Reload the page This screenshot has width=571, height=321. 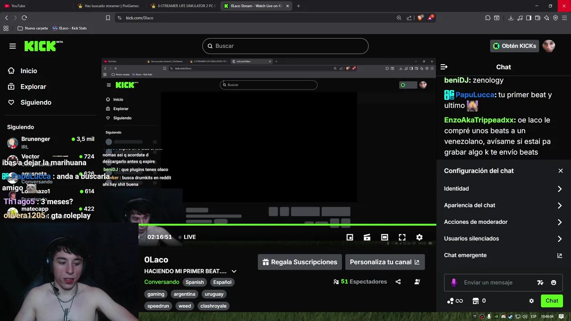24,18
